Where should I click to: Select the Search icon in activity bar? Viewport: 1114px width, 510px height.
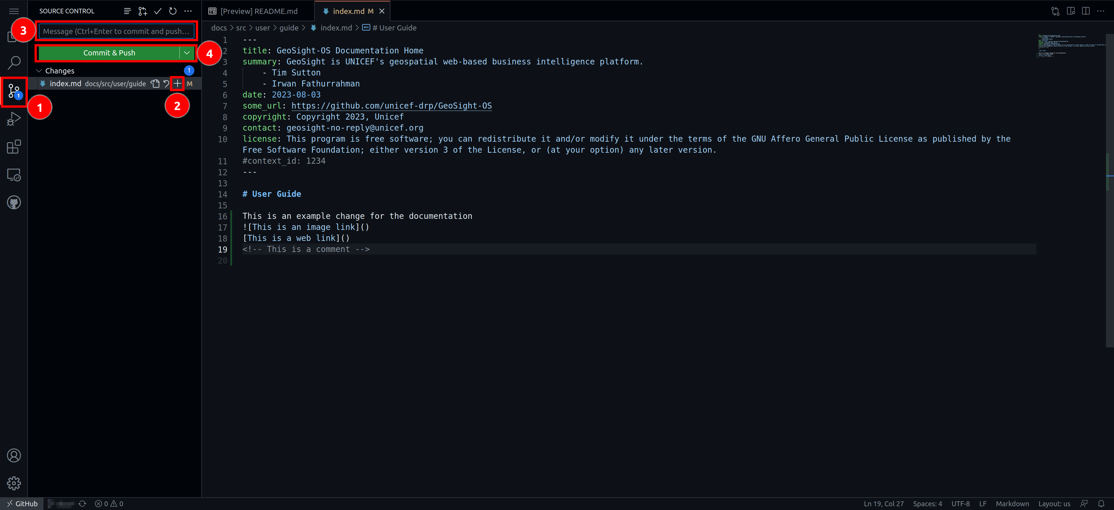pos(14,63)
